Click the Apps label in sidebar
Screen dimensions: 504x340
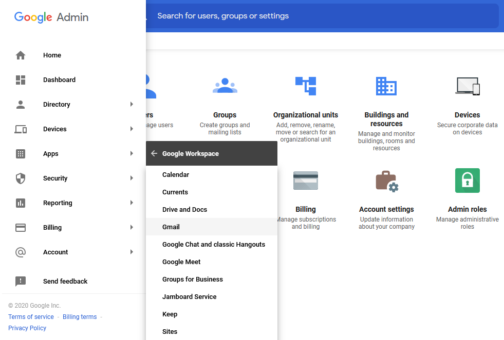click(51, 154)
